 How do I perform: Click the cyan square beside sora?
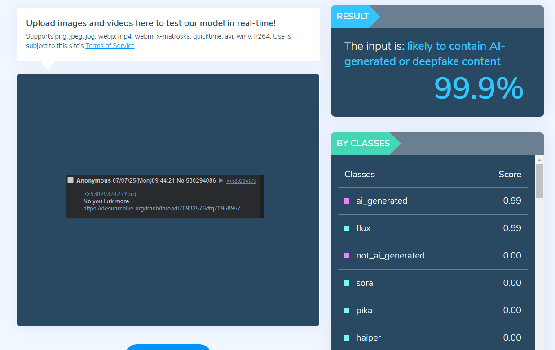coord(347,283)
